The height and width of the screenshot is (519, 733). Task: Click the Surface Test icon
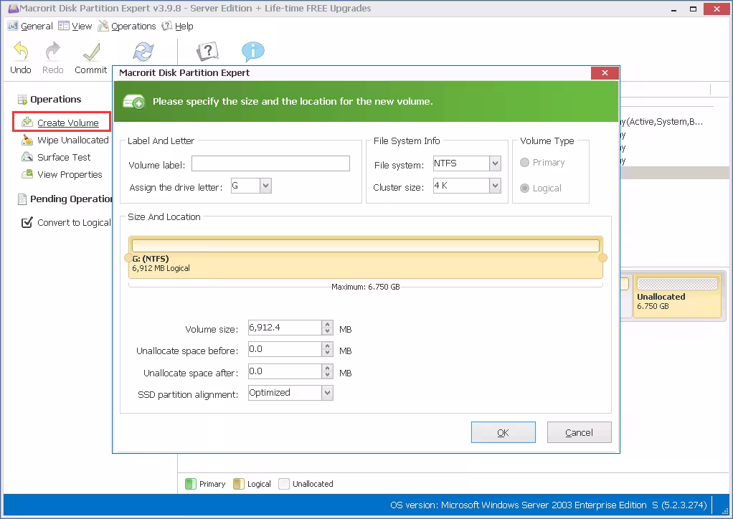[27, 157]
